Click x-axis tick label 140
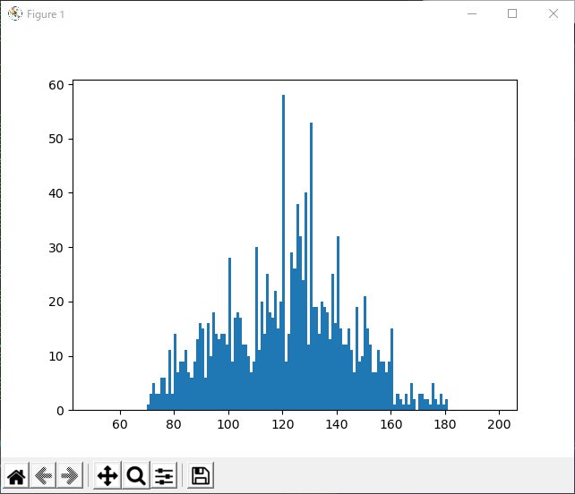The width and height of the screenshot is (575, 494). point(337,424)
